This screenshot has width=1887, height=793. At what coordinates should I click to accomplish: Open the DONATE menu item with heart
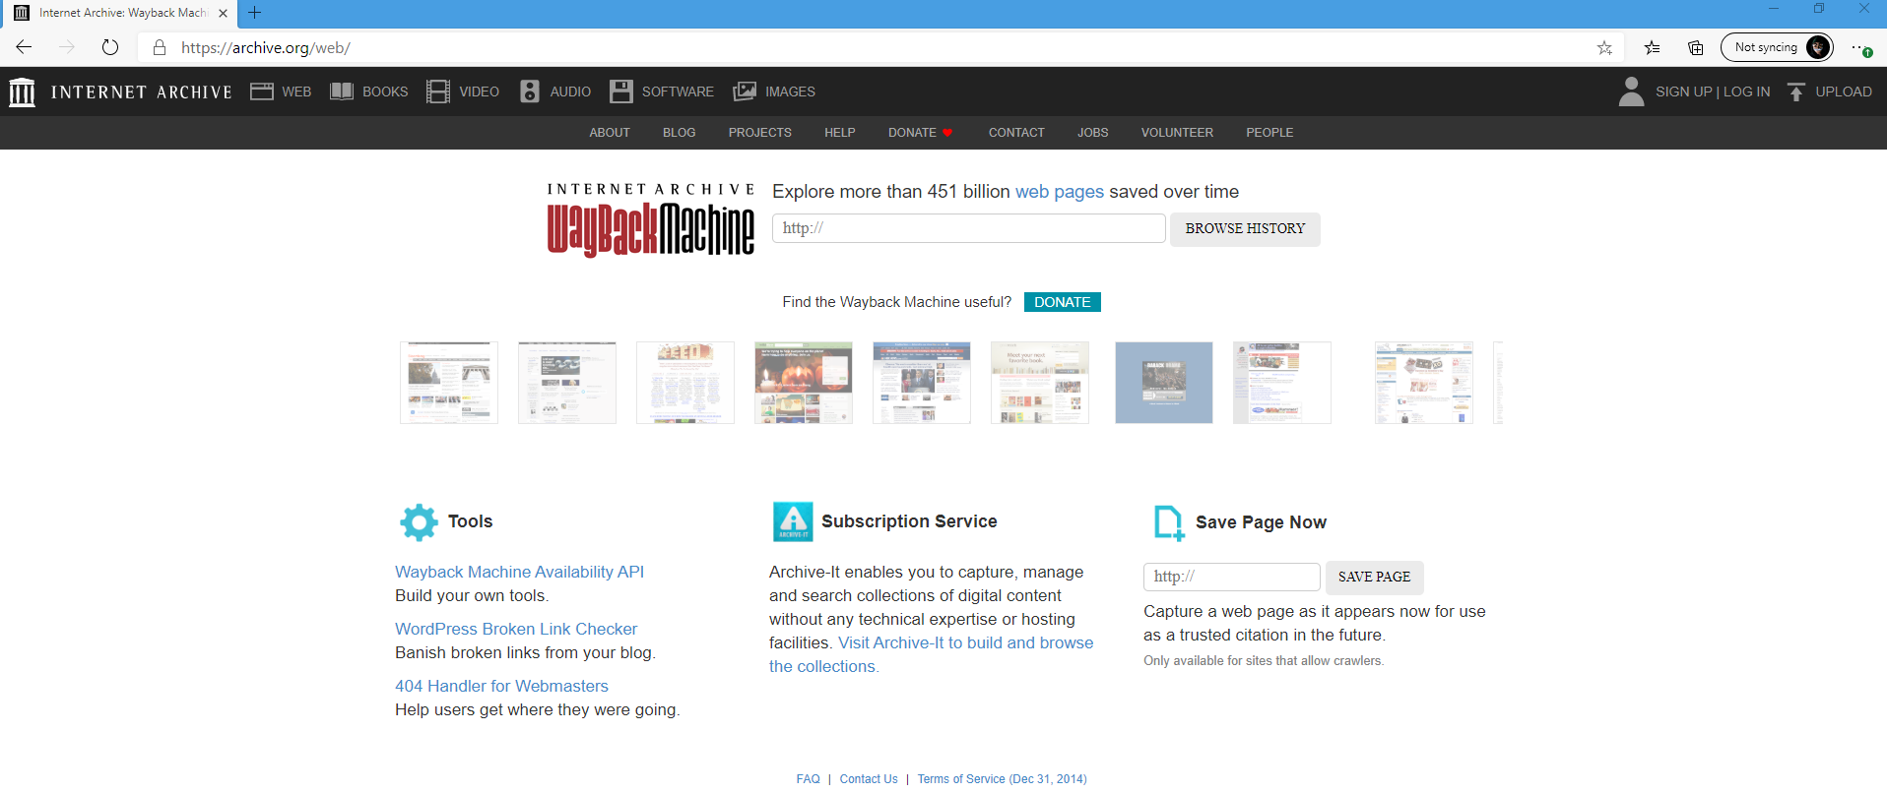click(921, 133)
